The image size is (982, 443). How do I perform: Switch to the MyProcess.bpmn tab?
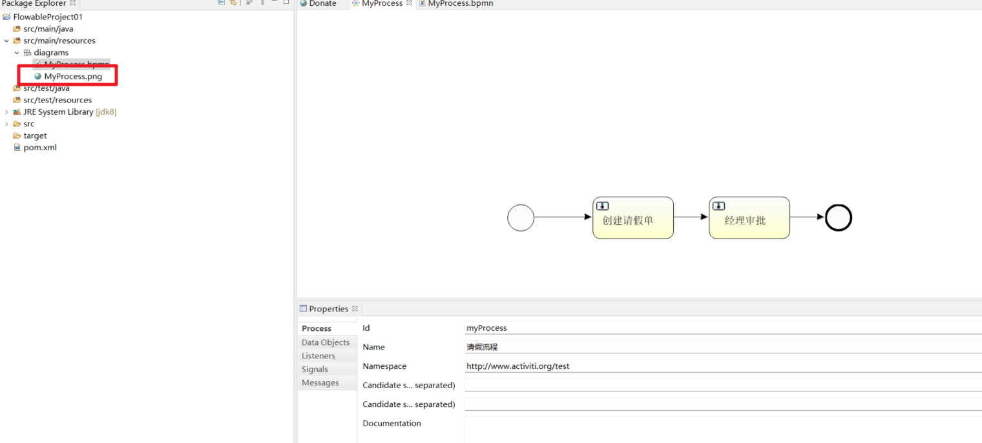(455, 4)
